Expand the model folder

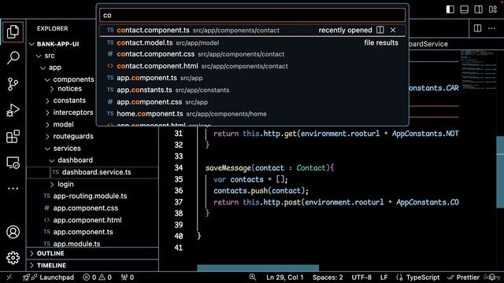click(47, 124)
